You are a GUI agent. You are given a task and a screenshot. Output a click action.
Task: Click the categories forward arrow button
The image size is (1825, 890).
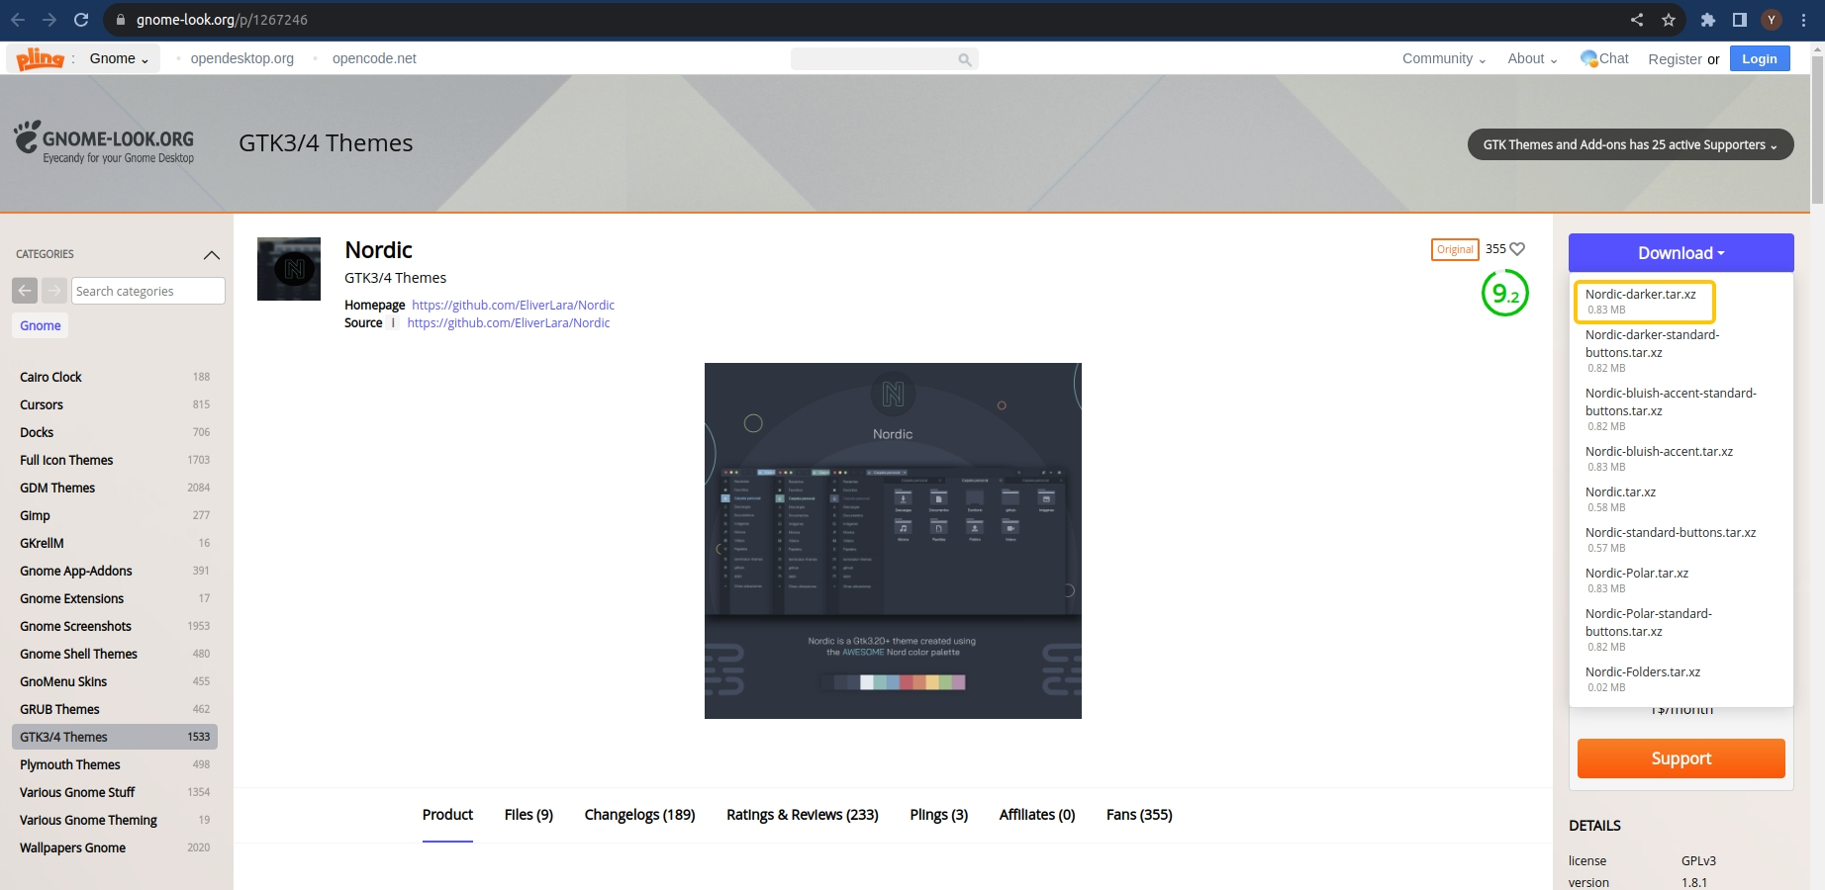coord(54,291)
